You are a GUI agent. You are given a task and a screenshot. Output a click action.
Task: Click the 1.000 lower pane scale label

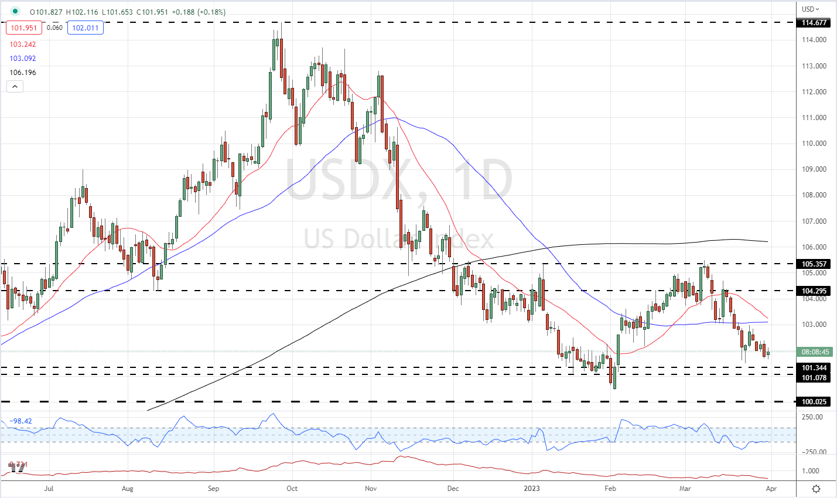(x=811, y=471)
